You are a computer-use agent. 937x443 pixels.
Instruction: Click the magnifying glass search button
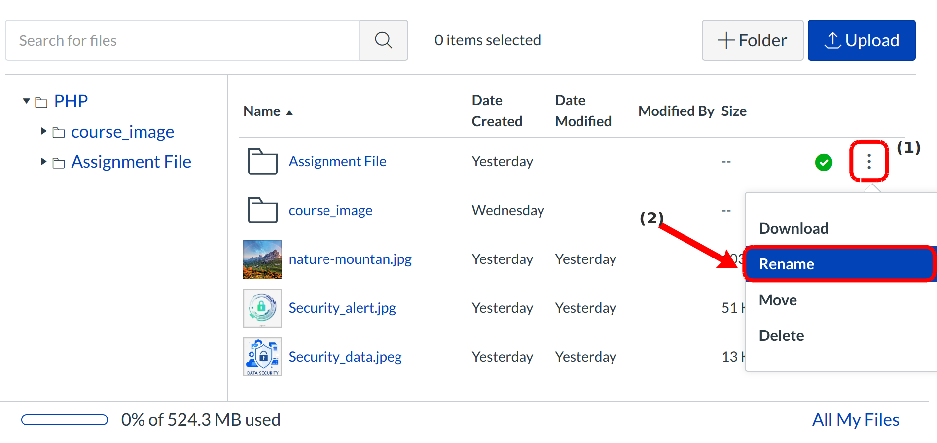[x=383, y=40]
